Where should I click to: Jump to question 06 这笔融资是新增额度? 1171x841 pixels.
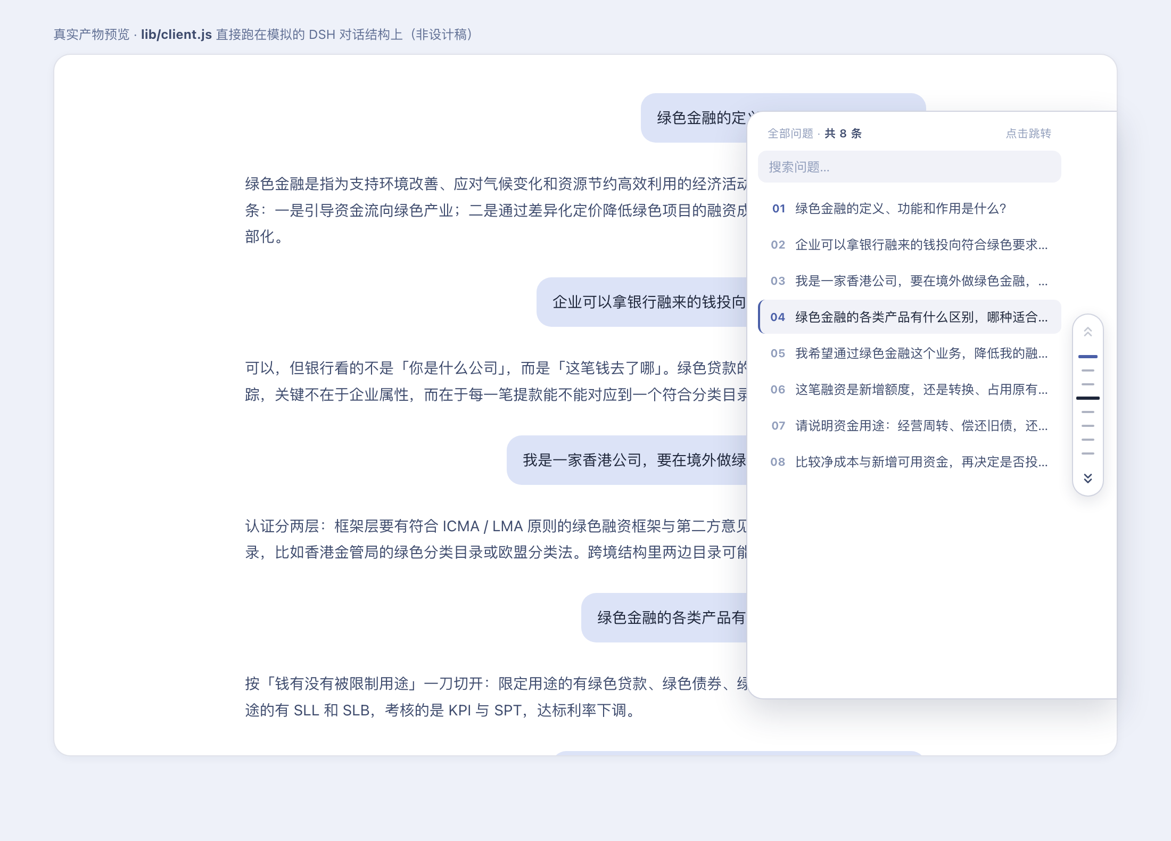coord(909,390)
